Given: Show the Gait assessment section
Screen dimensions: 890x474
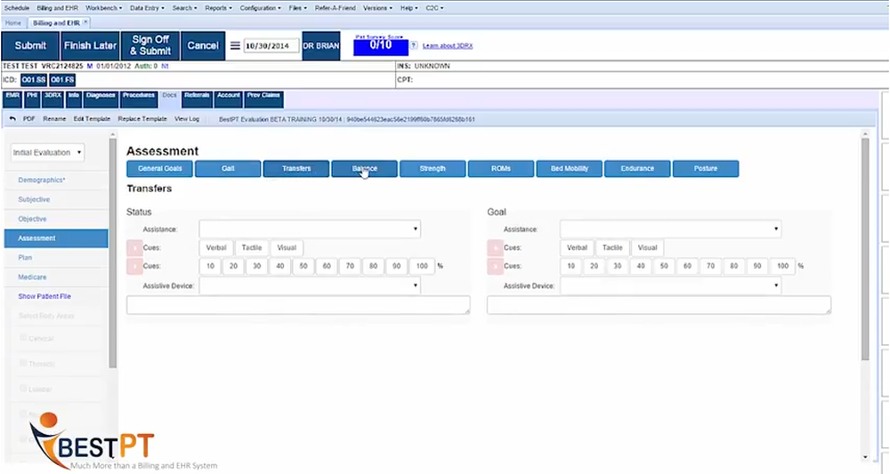Looking at the screenshot, I should tap(228, 168).
